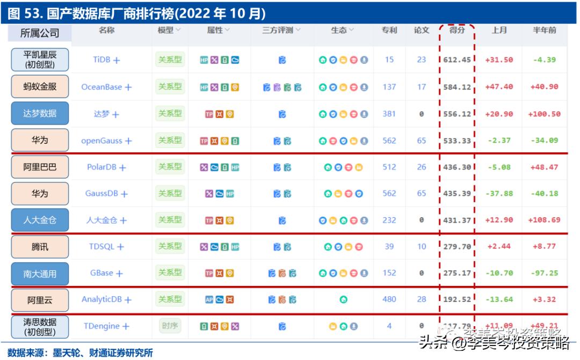Click the 平凯星辰 company button
Screen dimensions: 580x360
coord(39,60)
